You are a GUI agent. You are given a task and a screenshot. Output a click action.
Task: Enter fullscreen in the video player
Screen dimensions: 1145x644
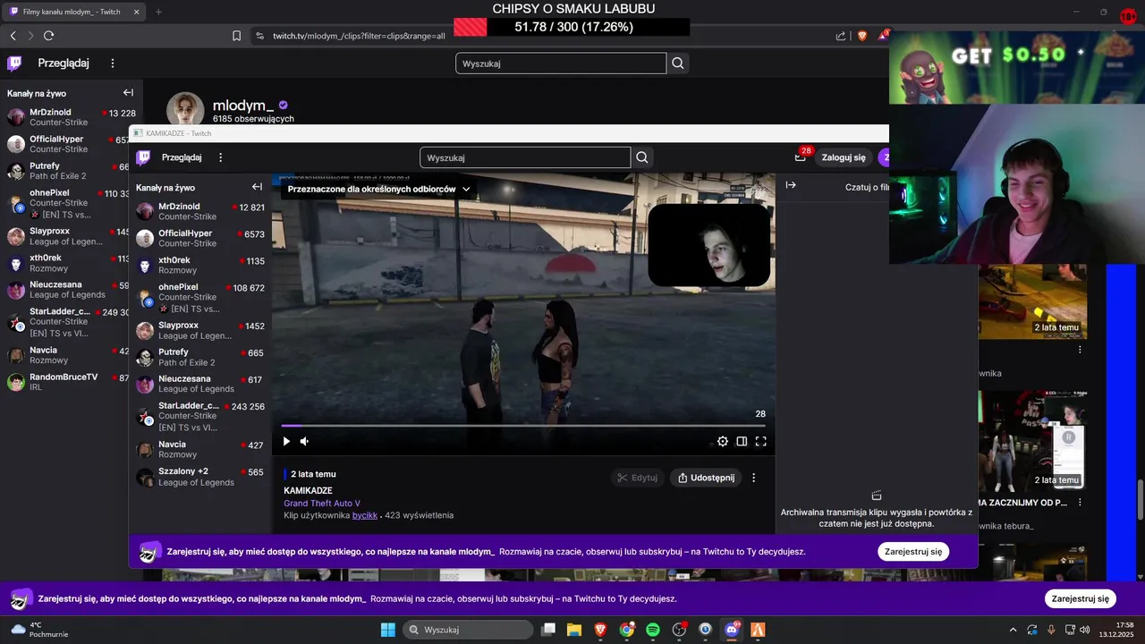[x=761, y=441]
